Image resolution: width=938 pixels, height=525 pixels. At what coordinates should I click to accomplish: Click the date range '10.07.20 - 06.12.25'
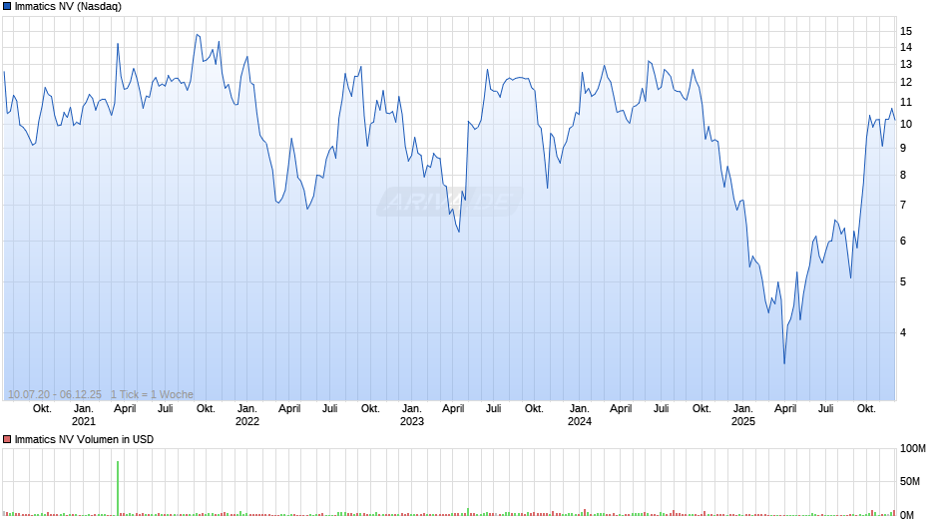point(55,394)
